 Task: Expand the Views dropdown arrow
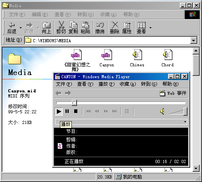(x=150, y=28)
